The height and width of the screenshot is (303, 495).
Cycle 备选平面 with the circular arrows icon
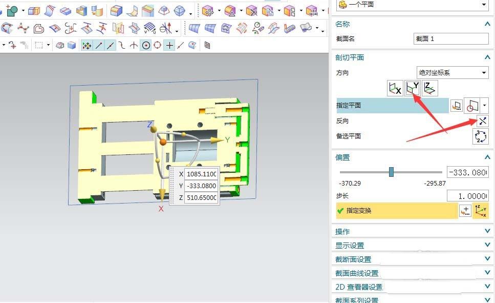click(480, 136)
